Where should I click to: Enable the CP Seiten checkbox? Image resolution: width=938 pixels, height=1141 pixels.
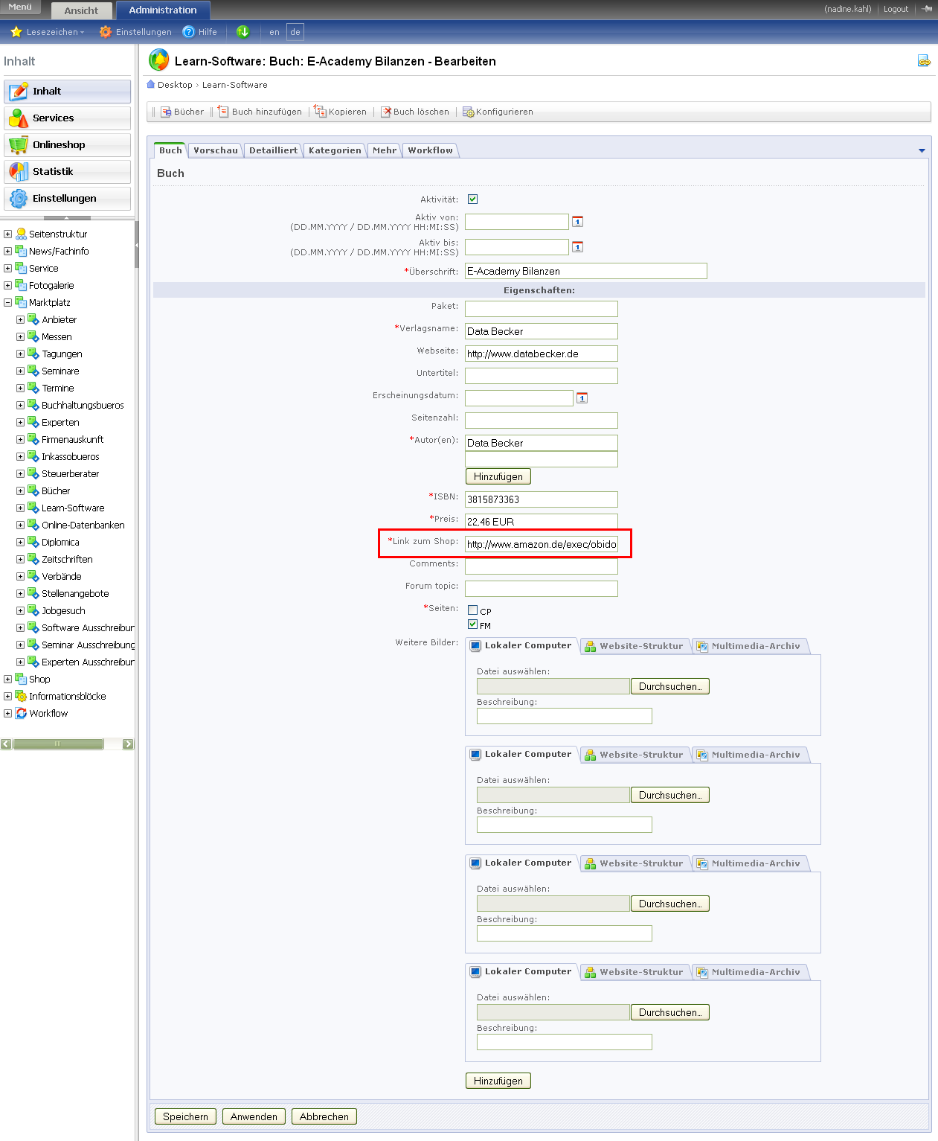coord(472,610)
